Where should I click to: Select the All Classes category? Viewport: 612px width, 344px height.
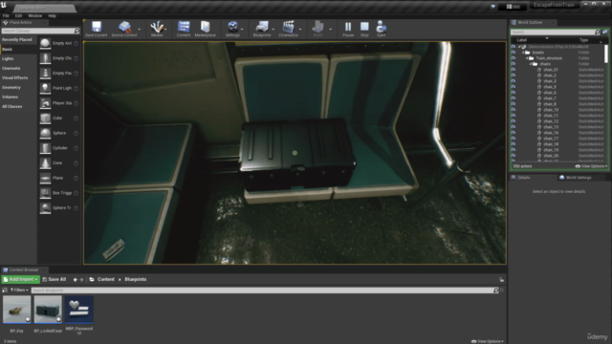tap(12, 106)
